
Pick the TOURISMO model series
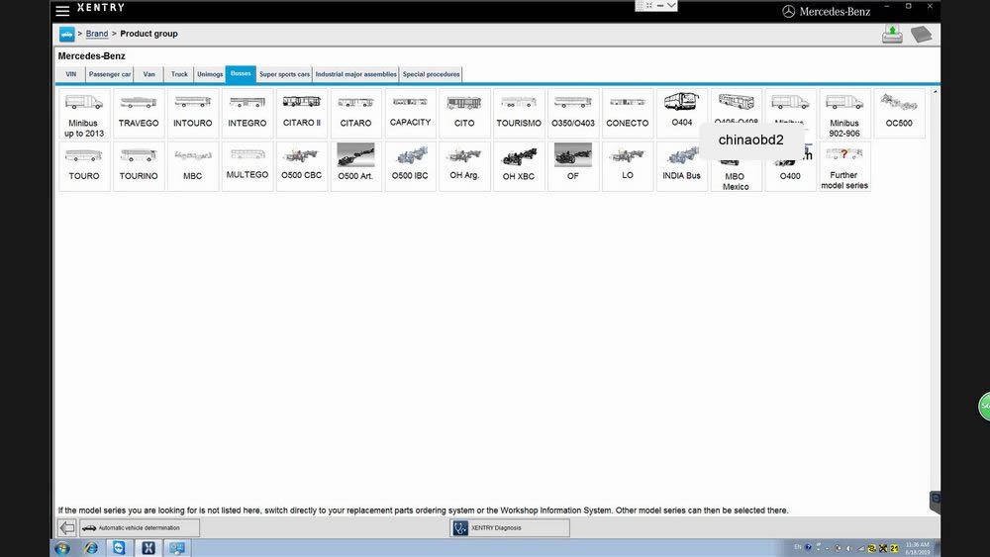coord(519,113)
